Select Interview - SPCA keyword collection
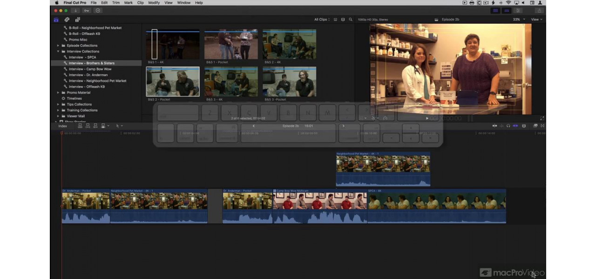The image size is (596, 279). coord(82,57)
